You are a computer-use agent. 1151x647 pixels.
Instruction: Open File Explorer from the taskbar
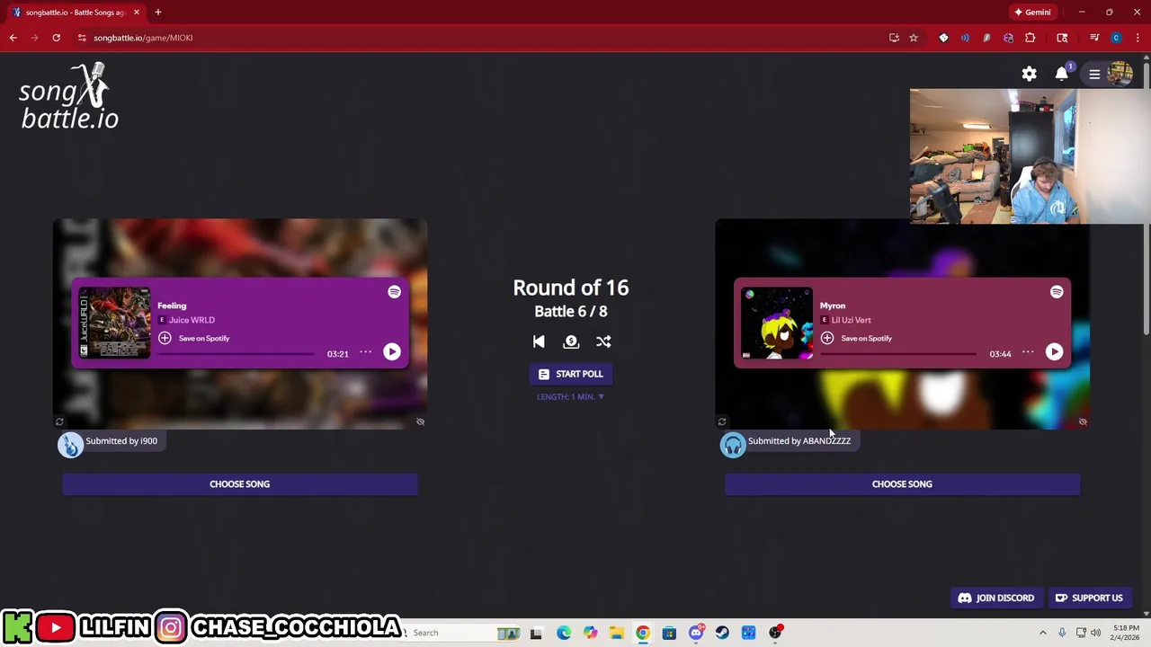click(616, 633)
